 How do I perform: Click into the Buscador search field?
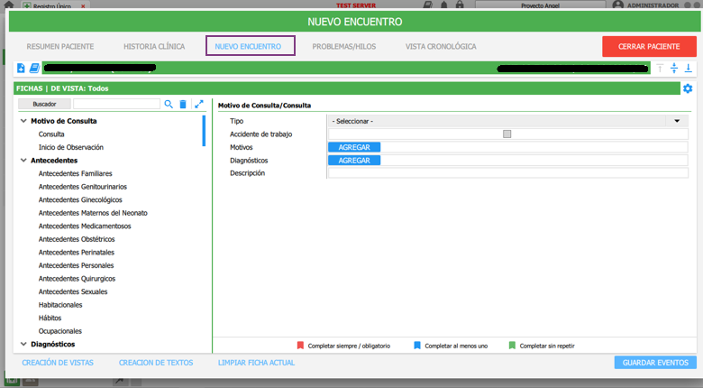click(x=116, y=104)
